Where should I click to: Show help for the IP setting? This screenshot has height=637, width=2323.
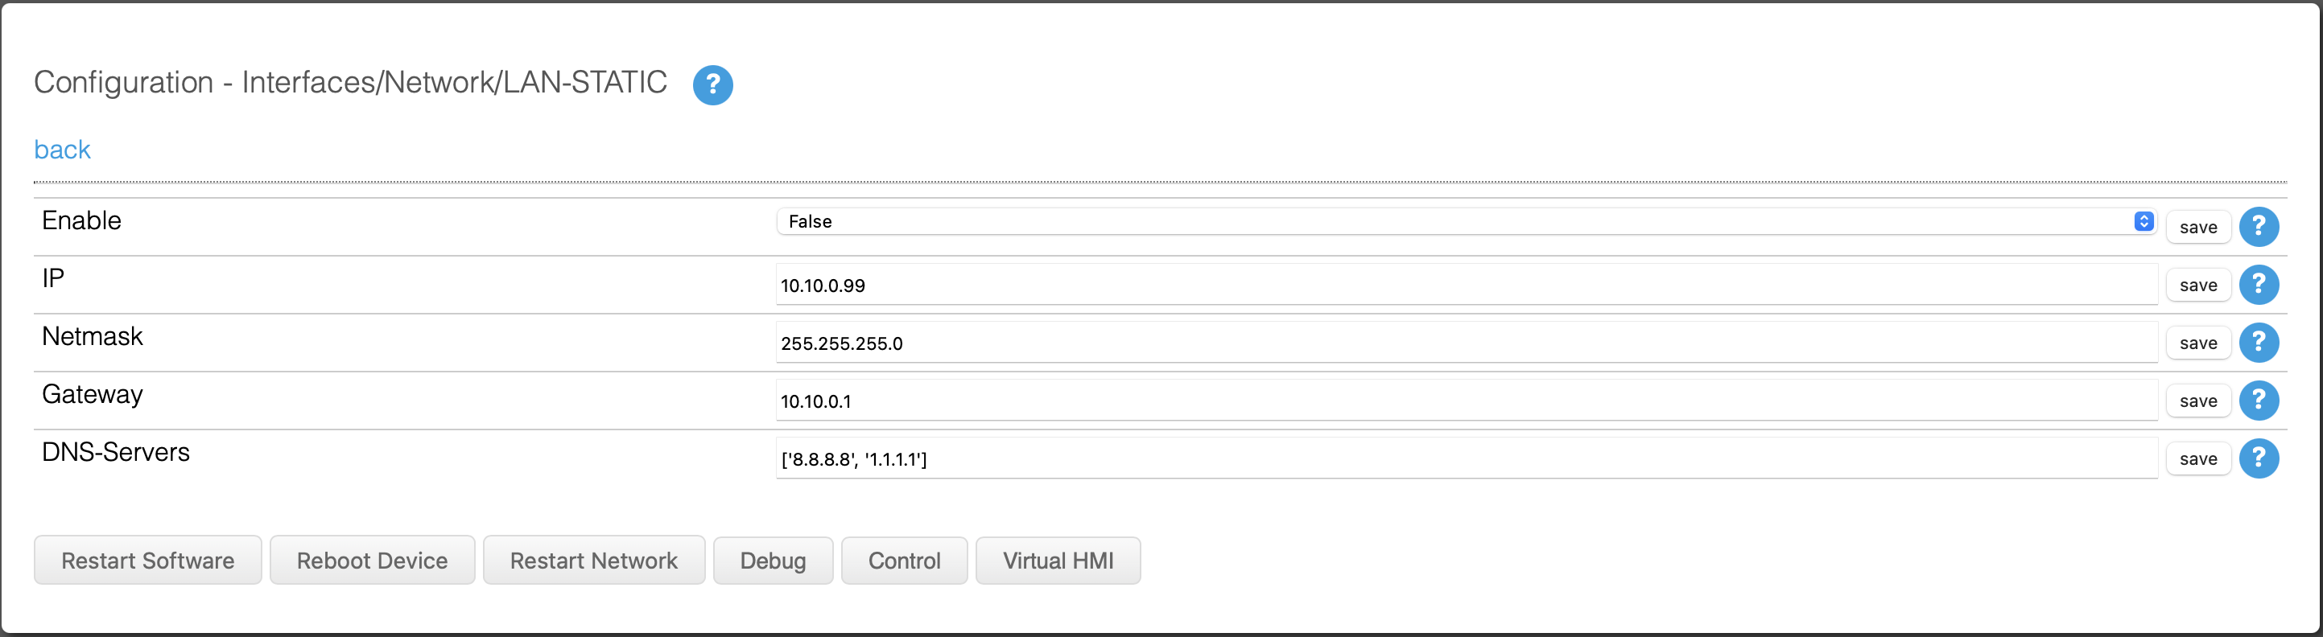pyautogui.click(x=2258, y=285)
